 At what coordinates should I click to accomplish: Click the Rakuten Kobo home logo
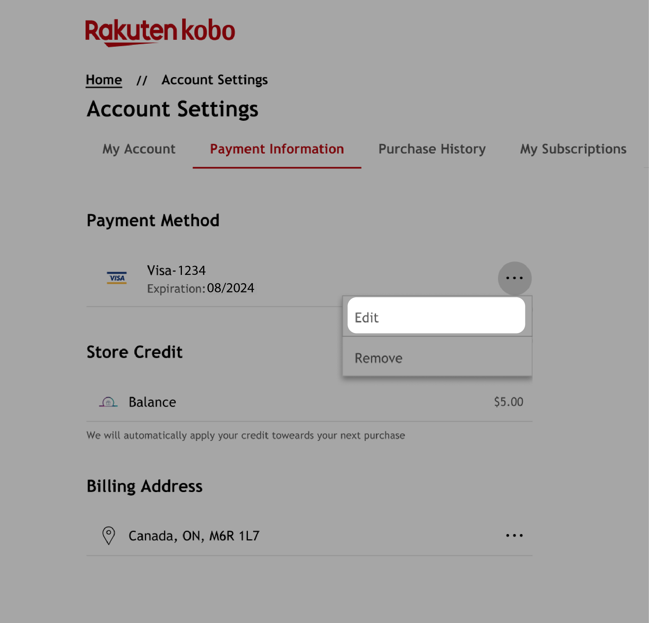coord(160,30)
